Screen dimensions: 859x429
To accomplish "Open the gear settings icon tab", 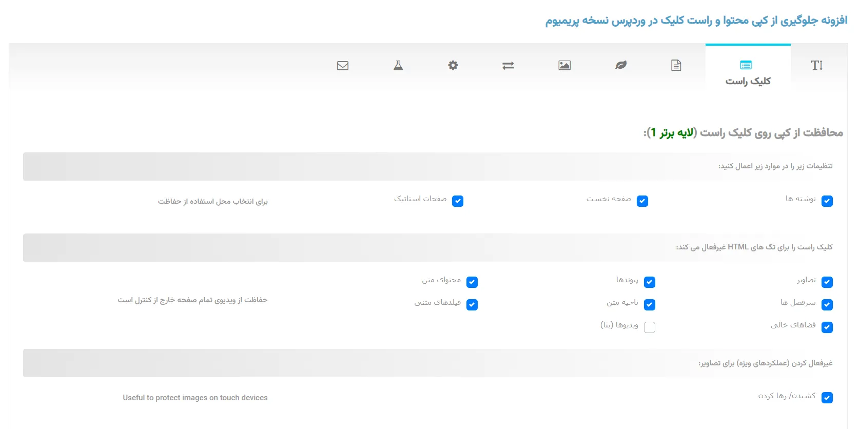I will coord(453,65).
